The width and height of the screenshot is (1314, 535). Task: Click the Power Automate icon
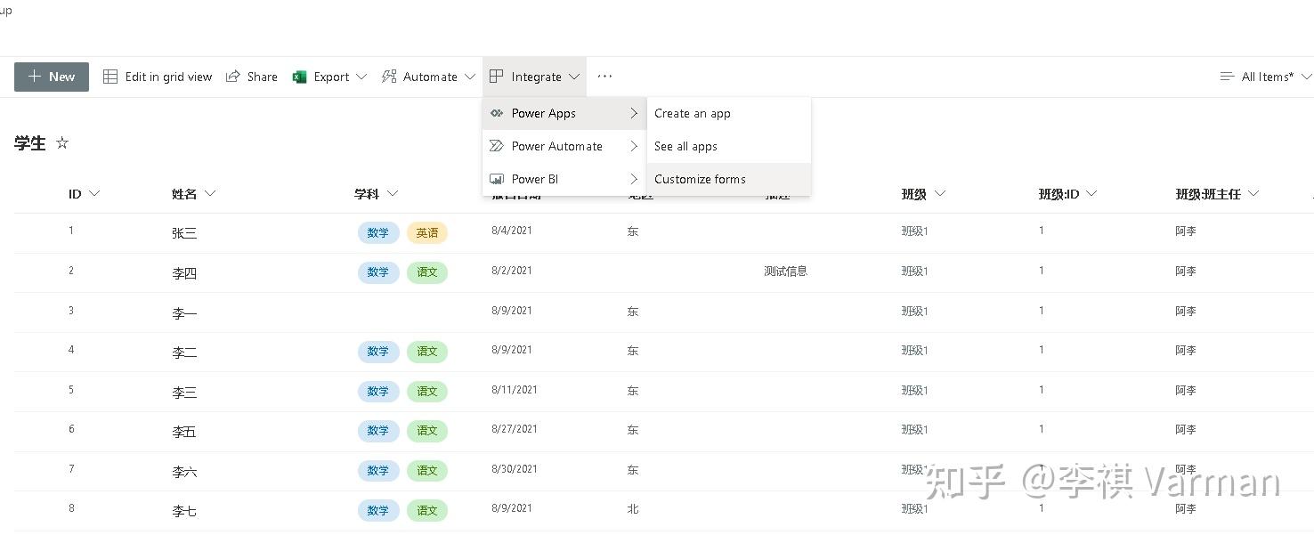coord(498,146)
